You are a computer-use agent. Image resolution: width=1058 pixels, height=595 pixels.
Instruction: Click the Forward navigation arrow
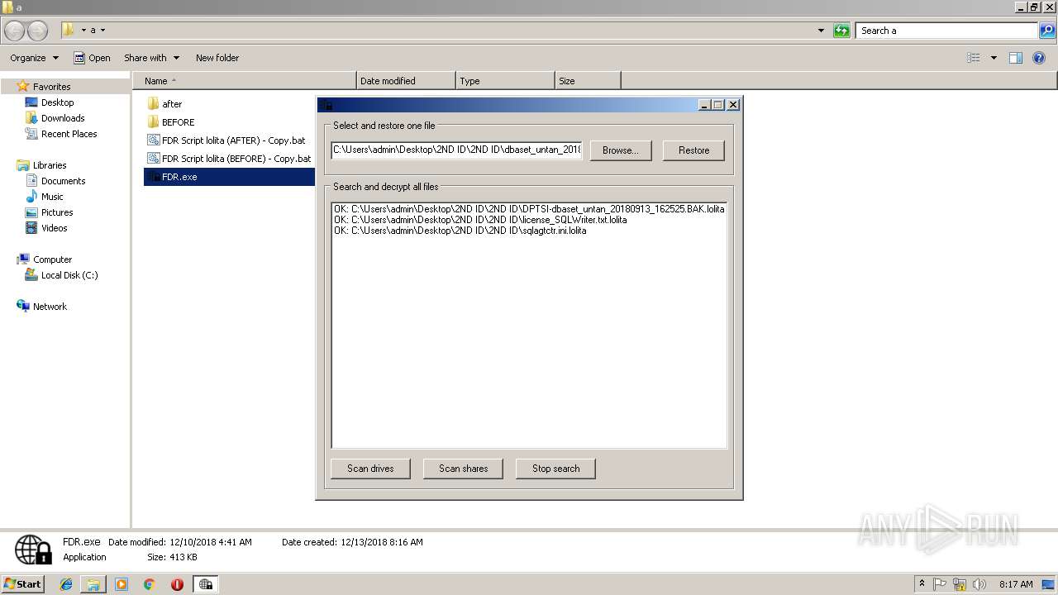37,31
